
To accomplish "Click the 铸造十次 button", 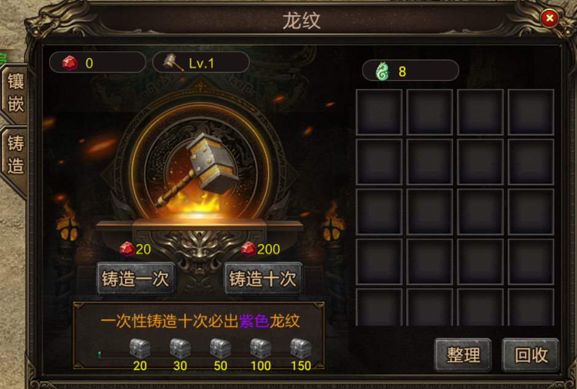I will [x=263, y=279].
